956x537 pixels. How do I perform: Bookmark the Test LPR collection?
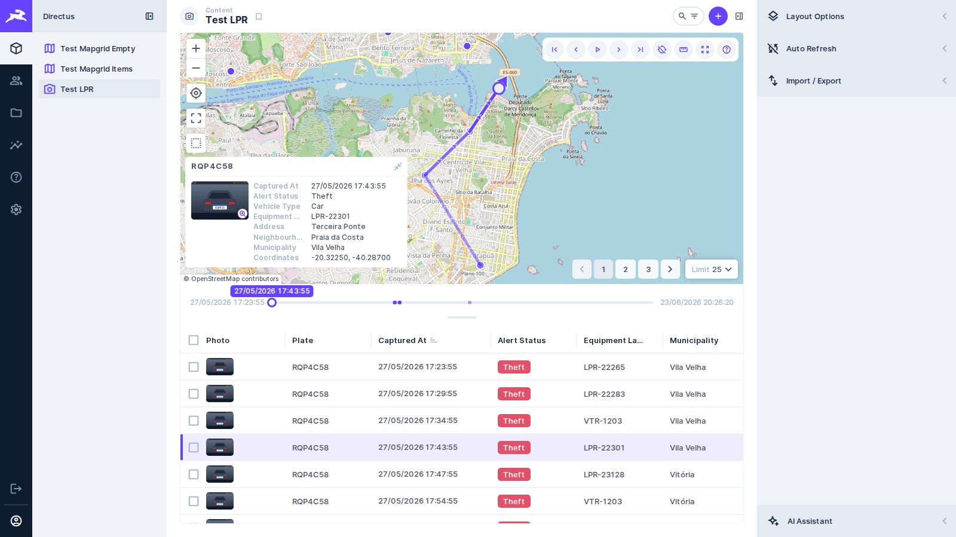coord(259,17)
